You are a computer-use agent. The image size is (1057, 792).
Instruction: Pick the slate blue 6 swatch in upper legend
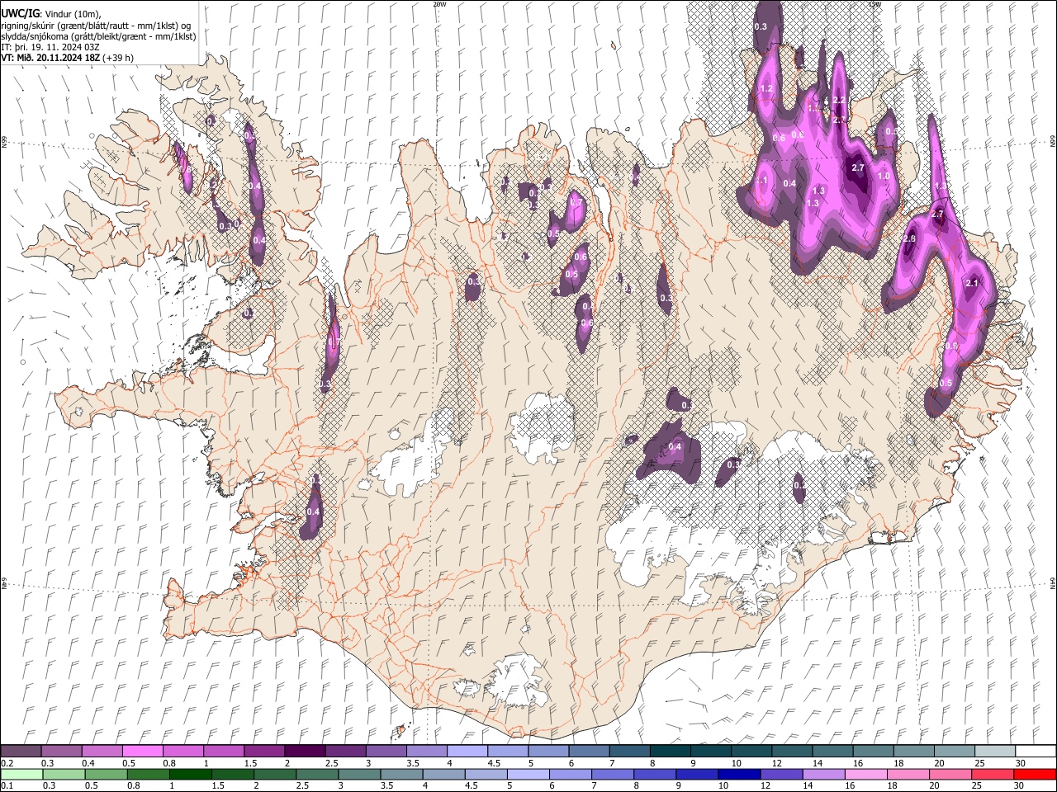pos(589,752)
